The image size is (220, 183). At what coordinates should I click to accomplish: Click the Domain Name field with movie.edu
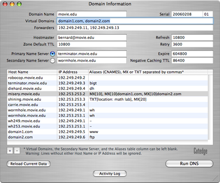click(92, 14)
